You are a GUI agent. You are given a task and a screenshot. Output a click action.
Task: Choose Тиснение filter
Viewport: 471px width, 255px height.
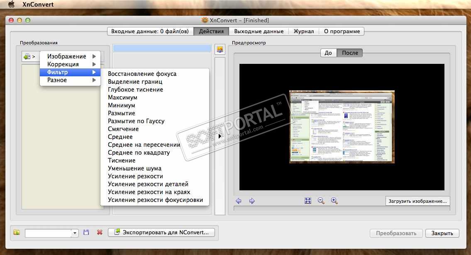155,160
